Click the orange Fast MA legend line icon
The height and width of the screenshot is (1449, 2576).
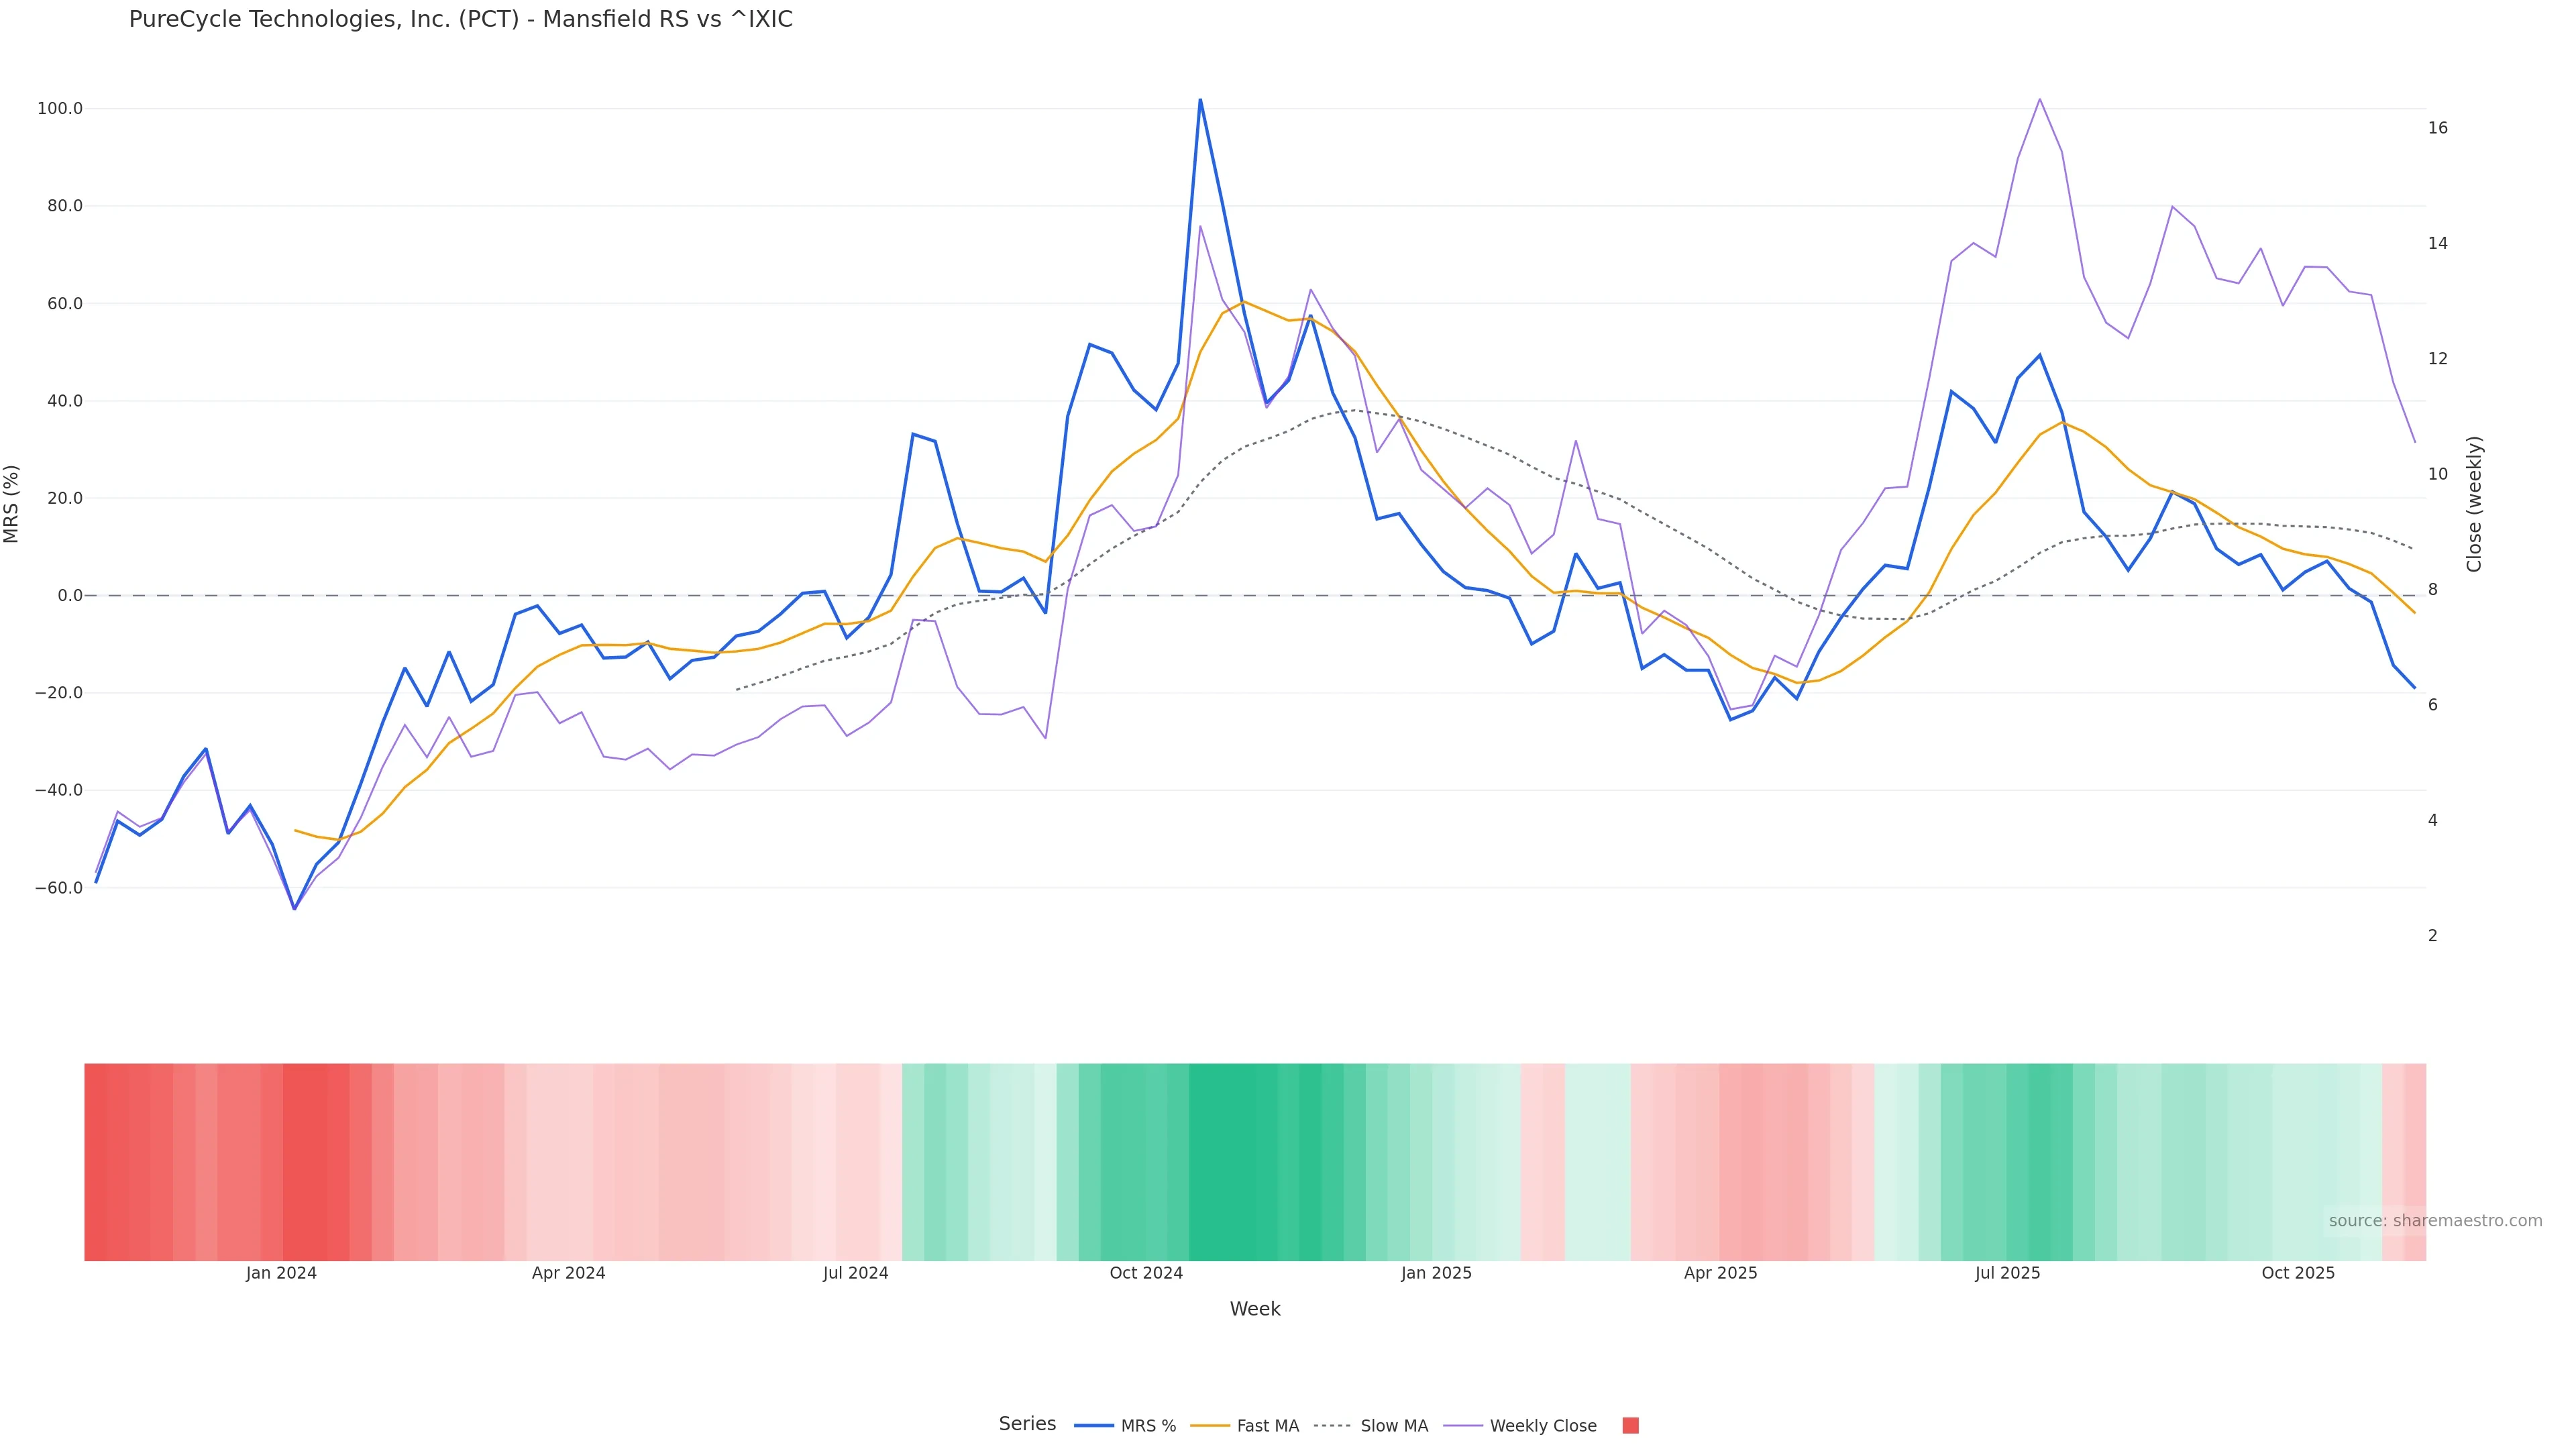pyautogui.click(x=1210, y=1426)
